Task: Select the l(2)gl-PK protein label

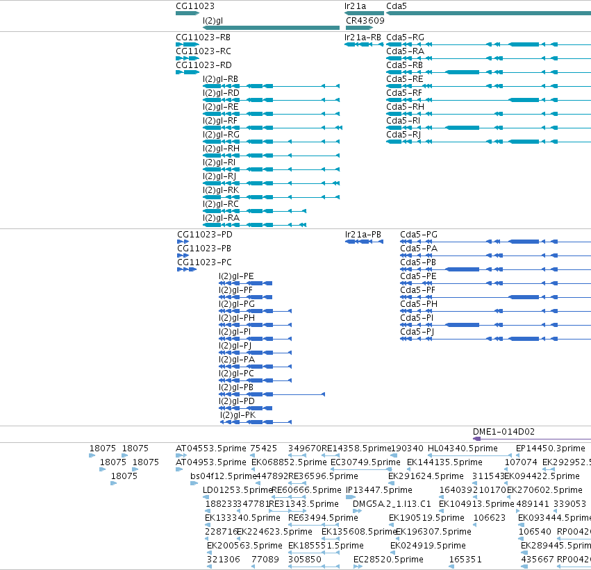Action: coord(238,415)
